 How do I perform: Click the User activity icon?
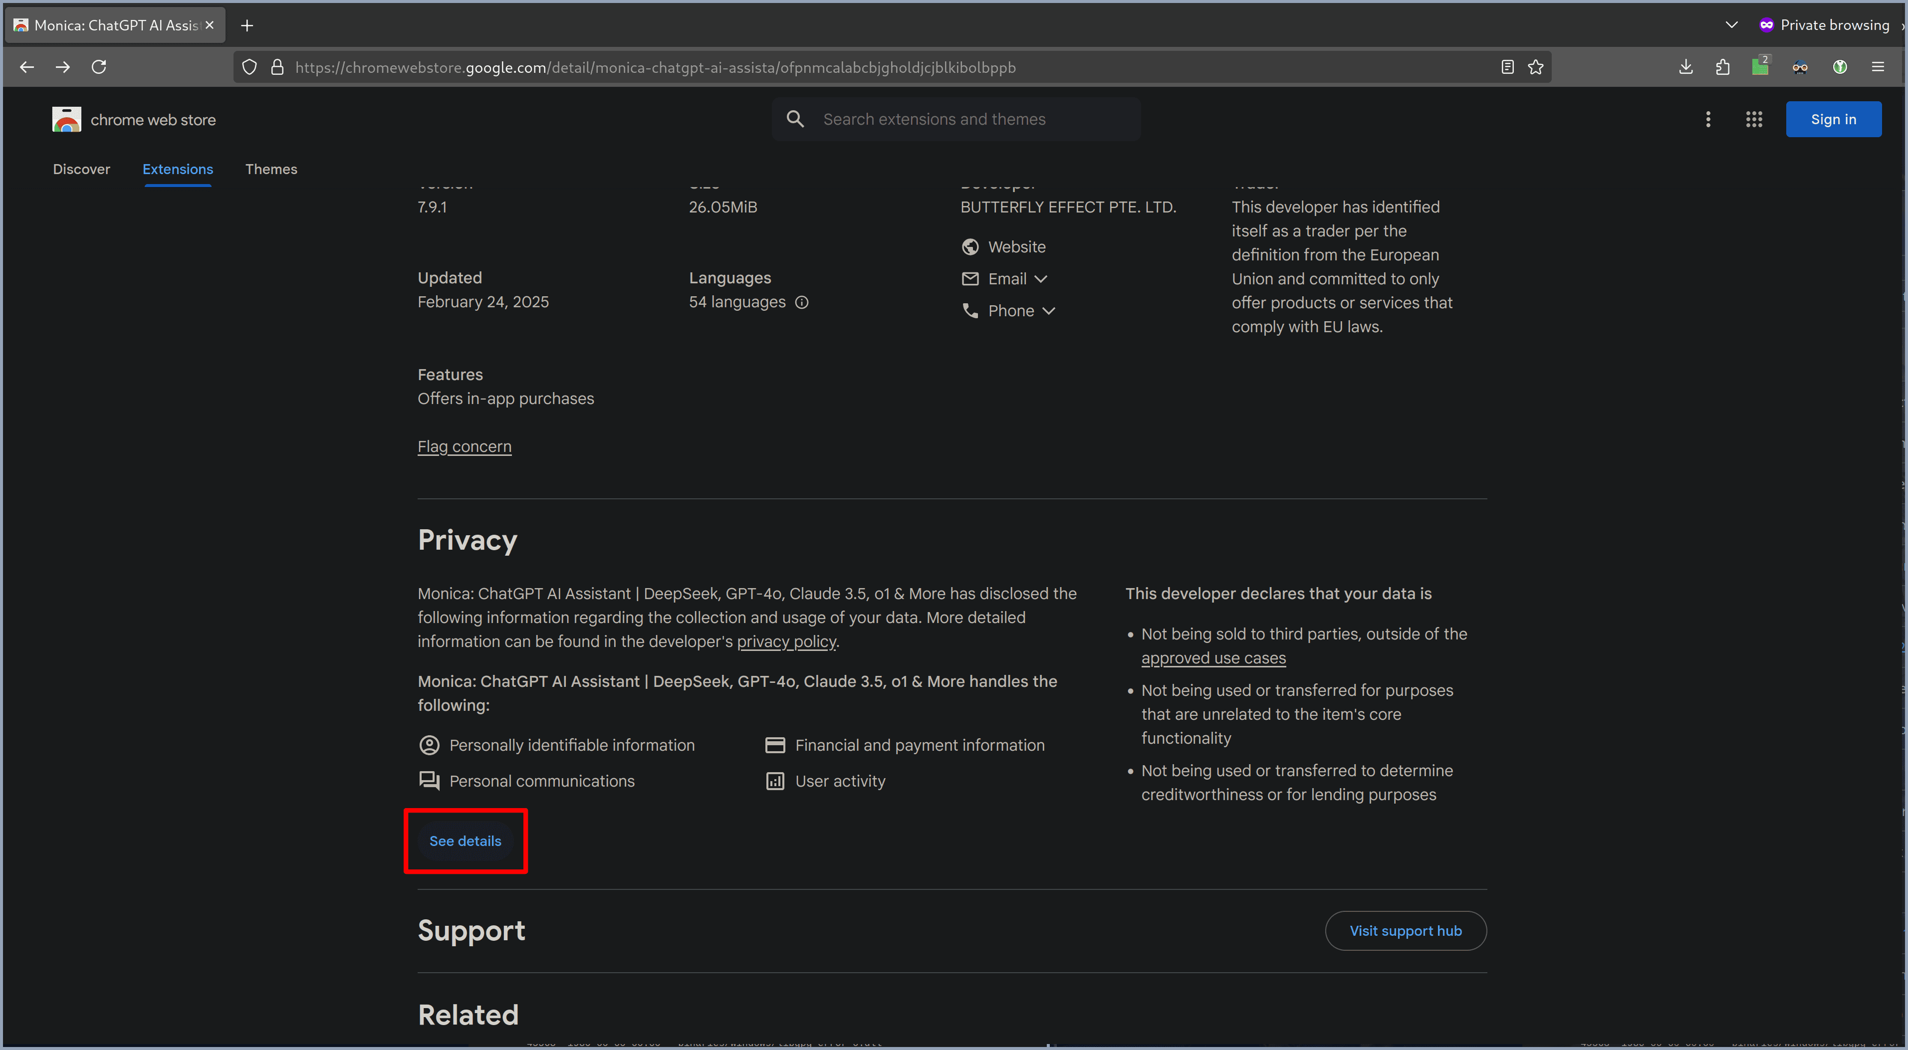point(775,781)
